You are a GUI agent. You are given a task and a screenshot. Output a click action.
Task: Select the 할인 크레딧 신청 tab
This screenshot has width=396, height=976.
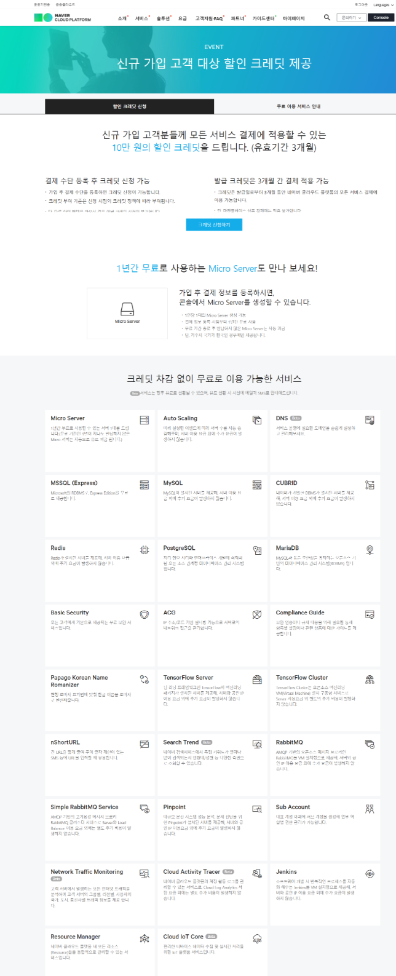tap(130, 106)
